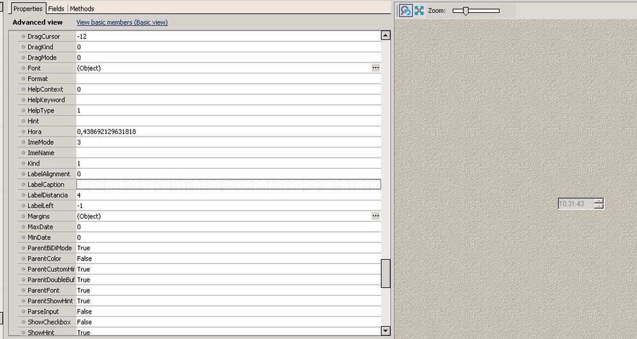Click the Margins (Object) value

[x=89, y=216]
